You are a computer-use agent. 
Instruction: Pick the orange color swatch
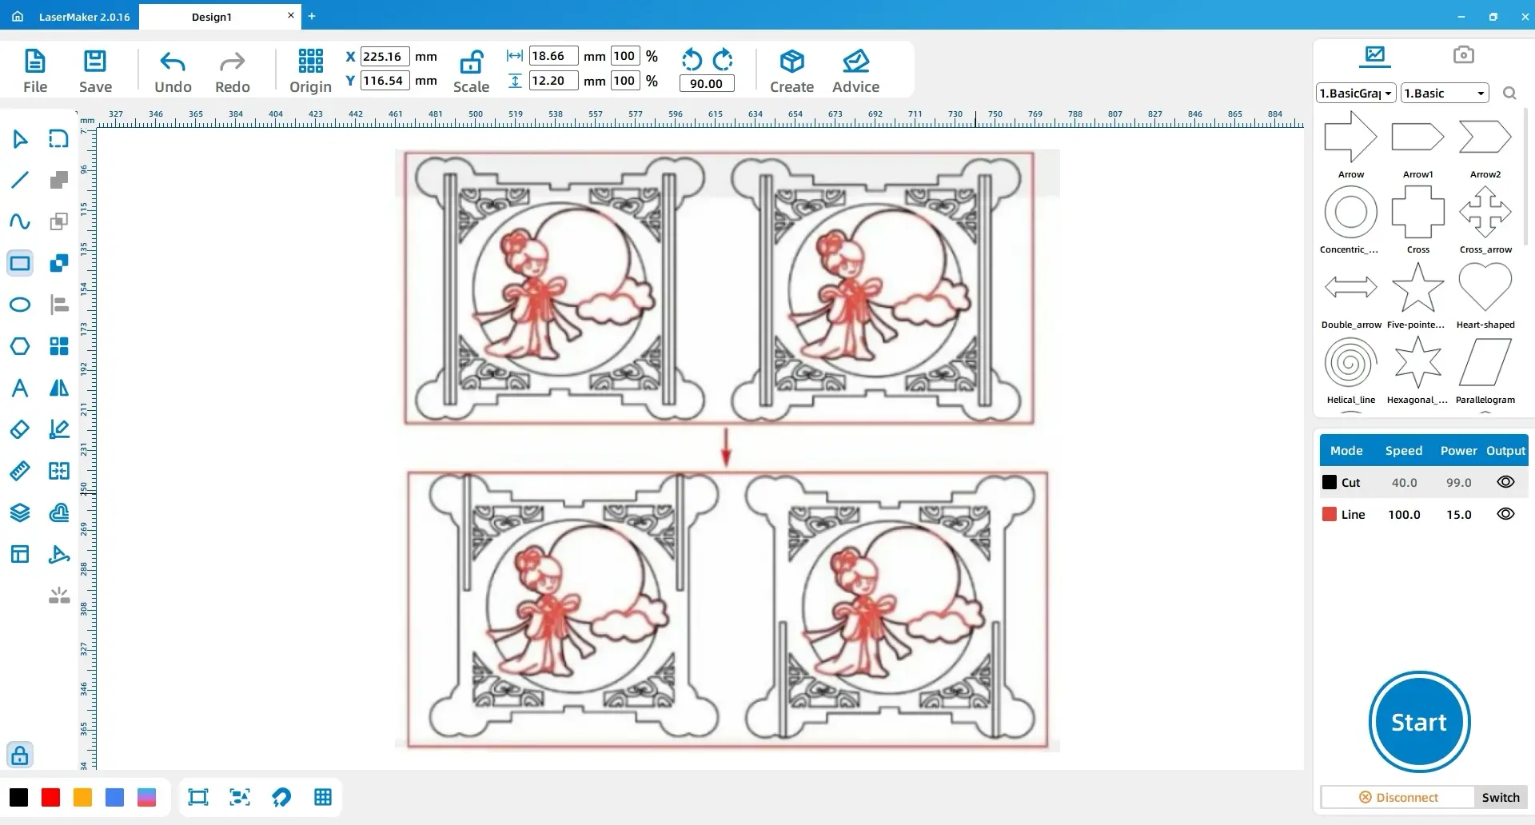[x=82, y=797]
